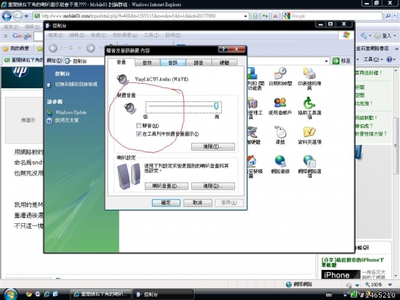Open 印表機和傳真 control panel icon
Screen dimensions: 400x300
(309, 79)
